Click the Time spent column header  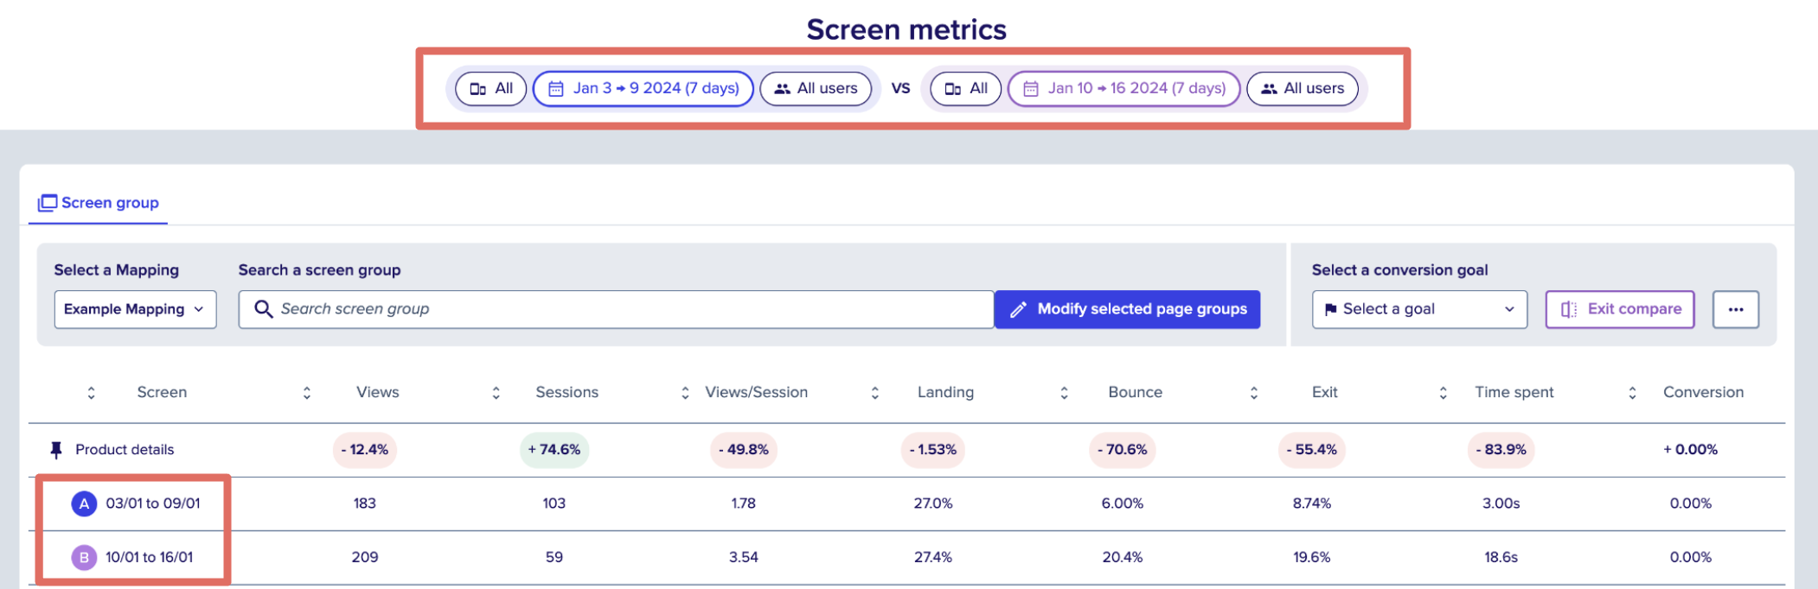1514,392
